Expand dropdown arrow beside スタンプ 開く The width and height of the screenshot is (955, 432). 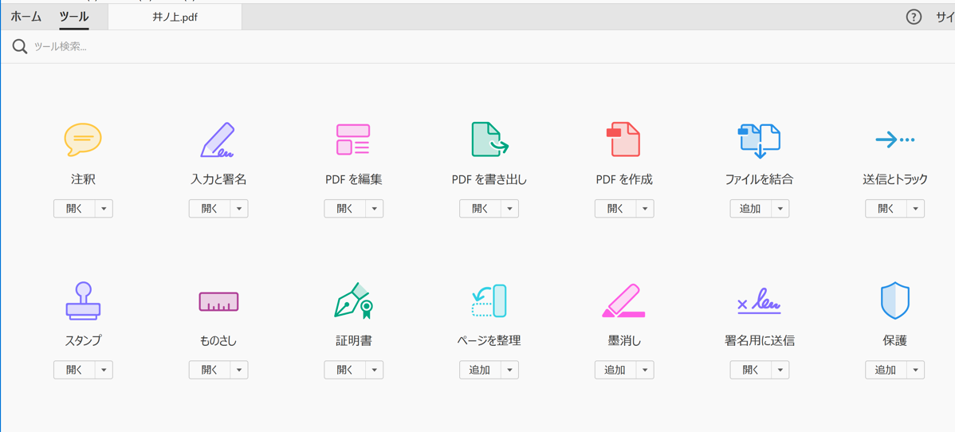tap(104, 370)
